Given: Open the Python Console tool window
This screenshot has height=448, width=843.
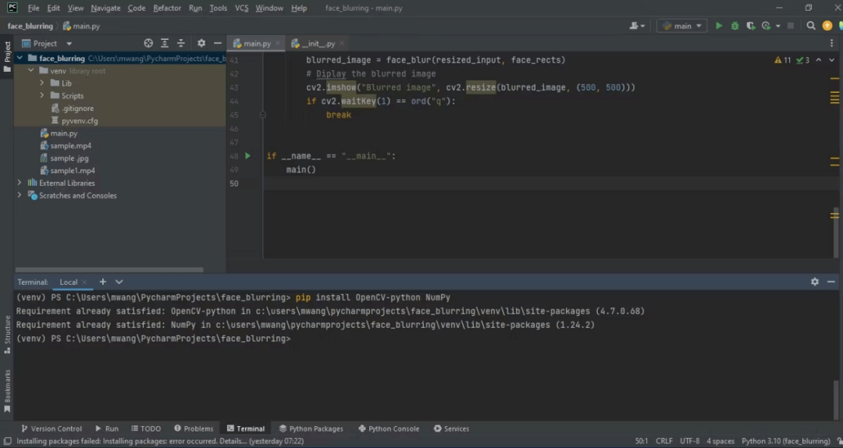Looking at the screenshot, I should [389, 428].
